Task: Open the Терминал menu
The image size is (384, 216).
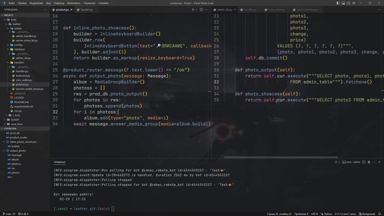Action: click(x=89, y=3)
